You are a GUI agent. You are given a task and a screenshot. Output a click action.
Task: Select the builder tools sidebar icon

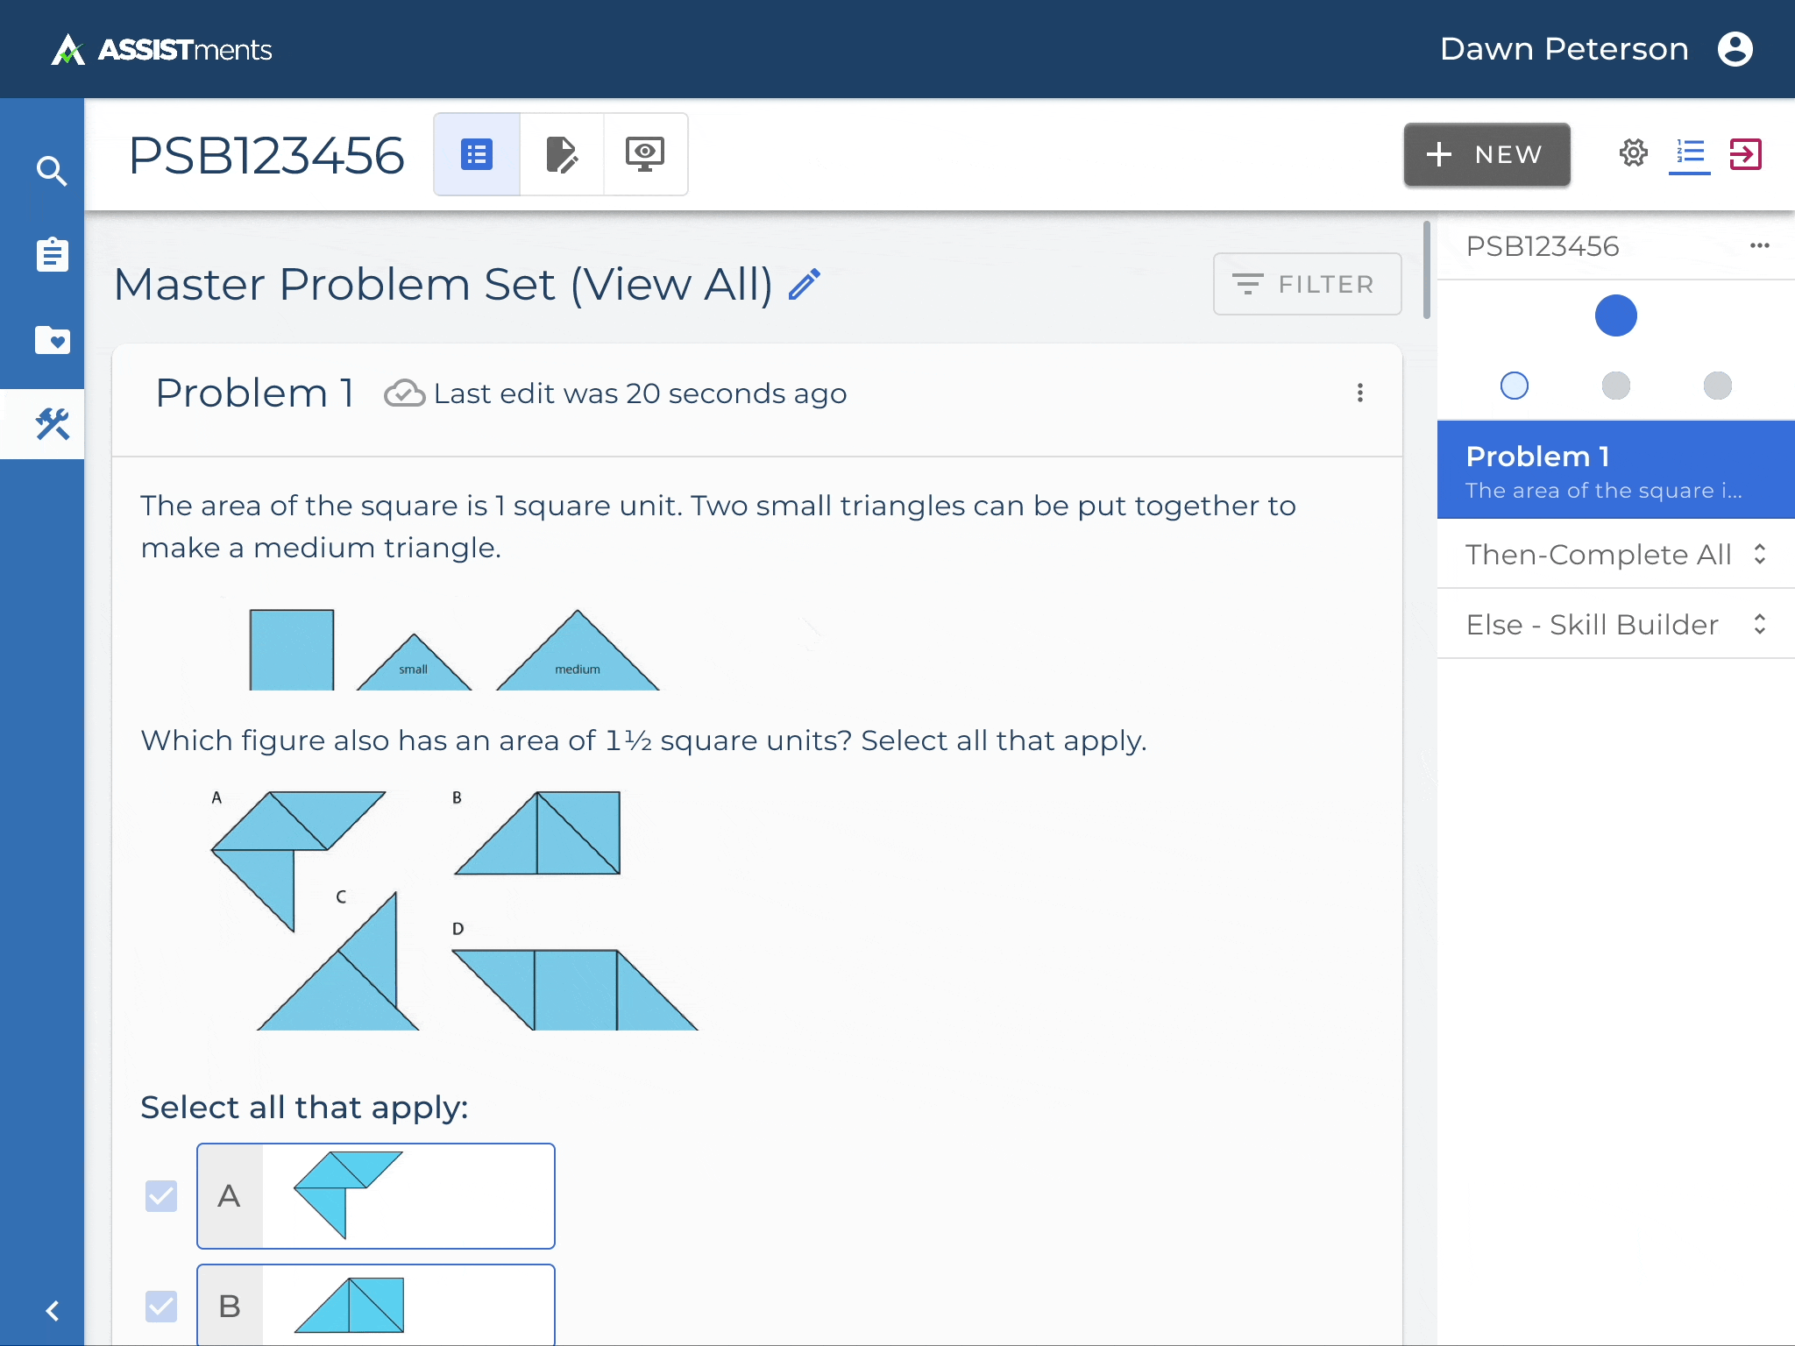52,424
